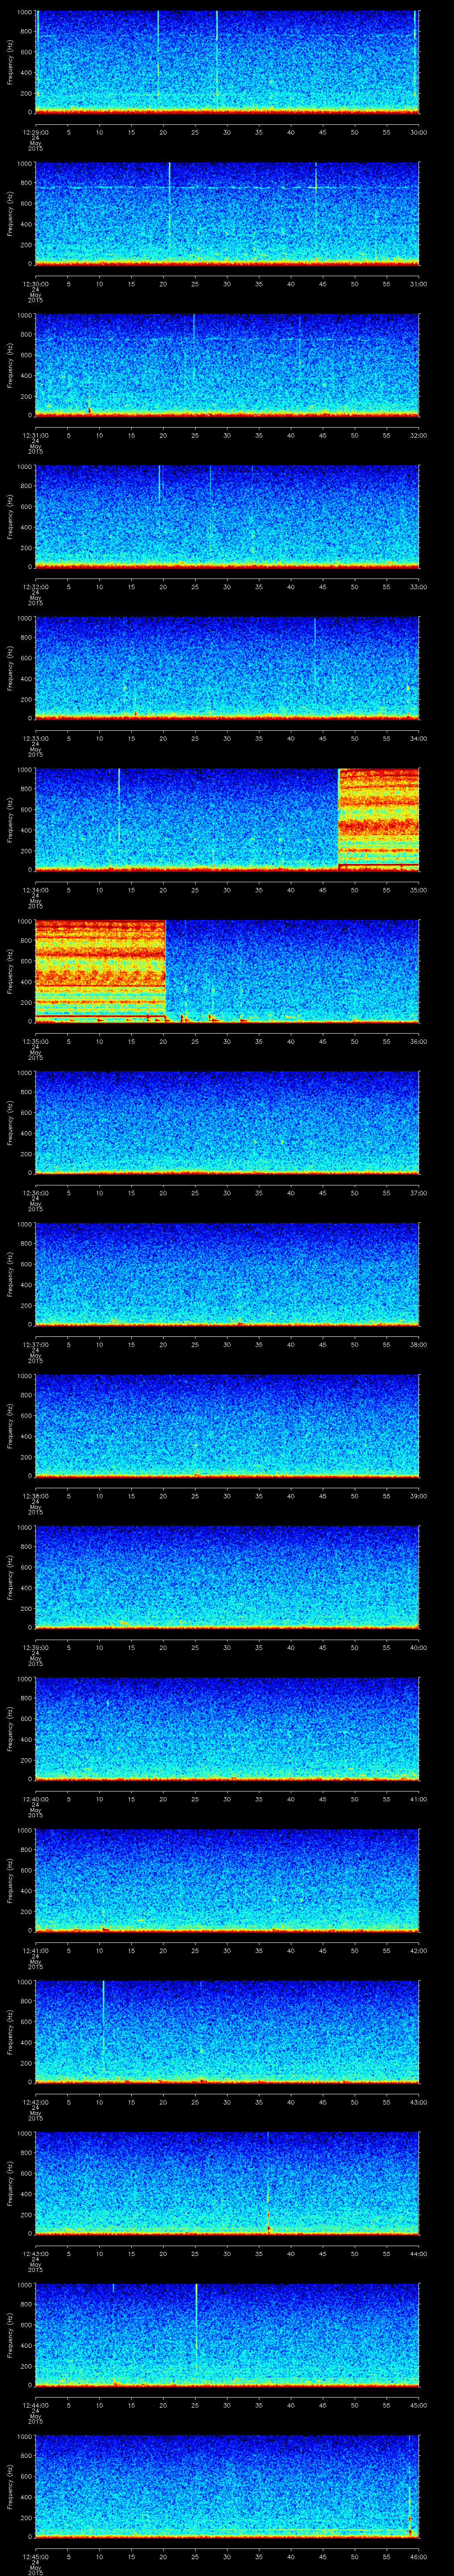
Task: Select the "12:37:00" start time label
Action: point(35,1344)
